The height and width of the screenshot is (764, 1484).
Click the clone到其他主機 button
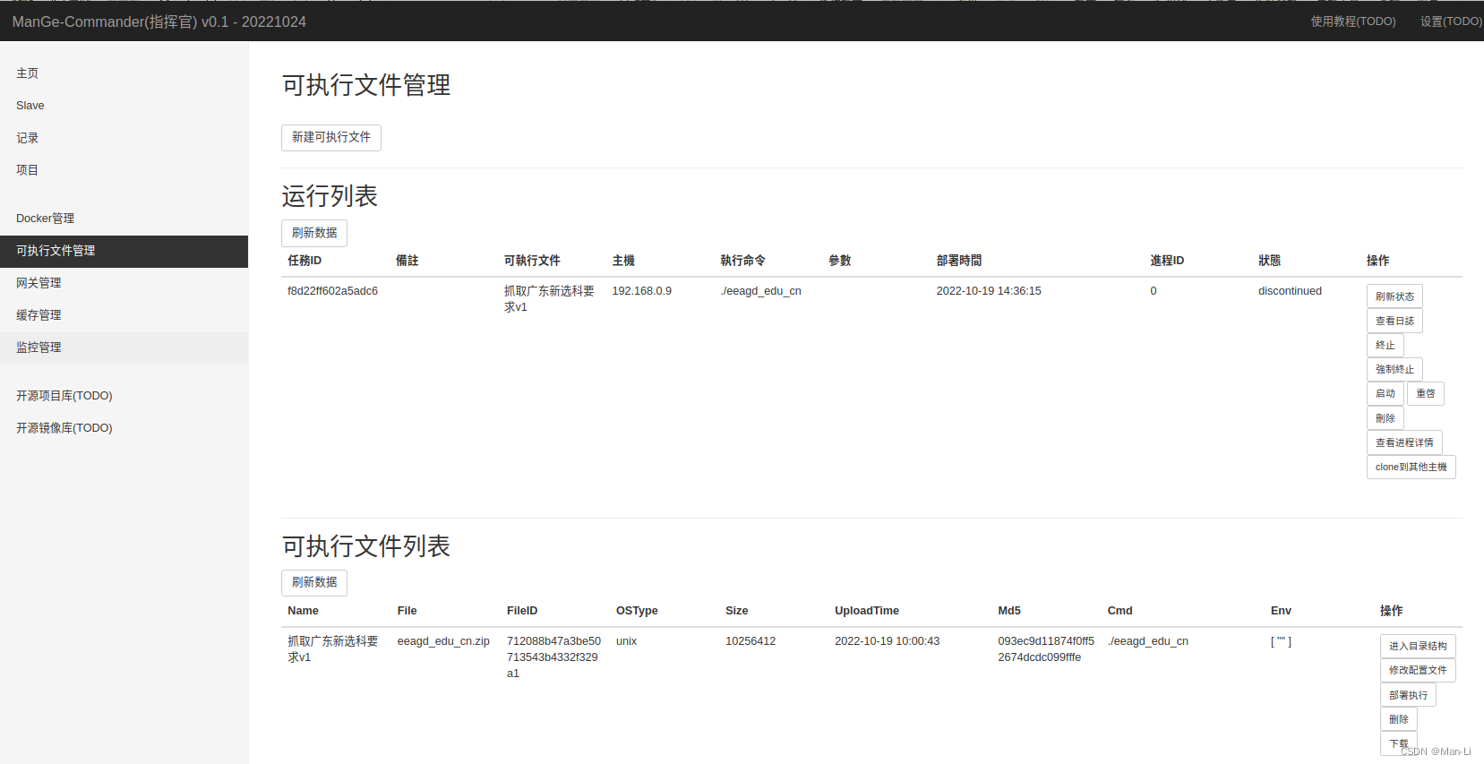click(x=1411, y=467)
